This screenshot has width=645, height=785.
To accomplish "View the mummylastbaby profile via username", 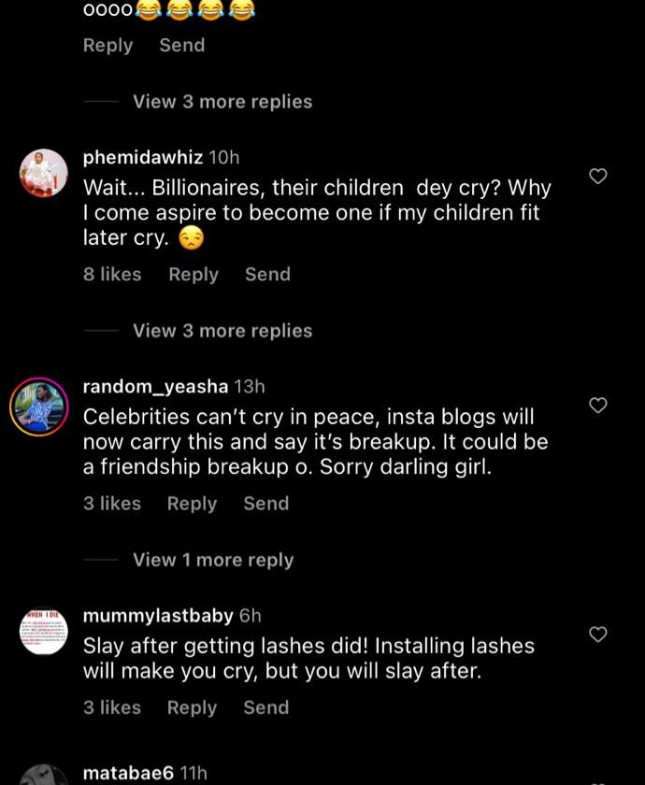I will 158,616.
